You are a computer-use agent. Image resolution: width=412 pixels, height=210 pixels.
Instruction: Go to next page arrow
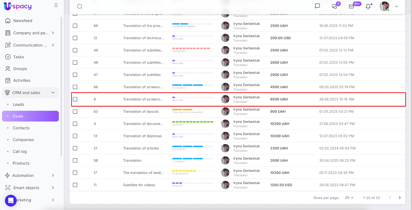(400, 198)
